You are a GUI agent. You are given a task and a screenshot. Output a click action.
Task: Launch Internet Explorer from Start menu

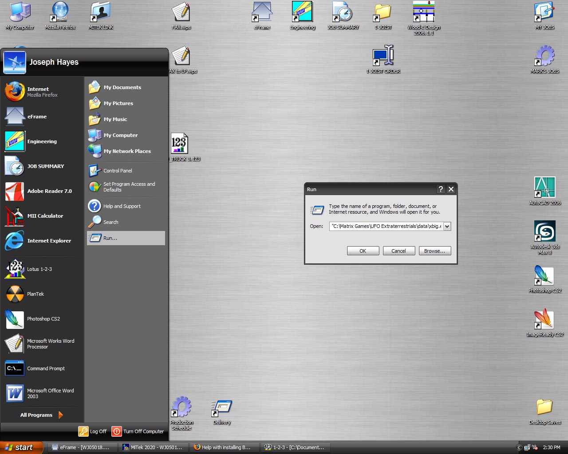[42, 241]
